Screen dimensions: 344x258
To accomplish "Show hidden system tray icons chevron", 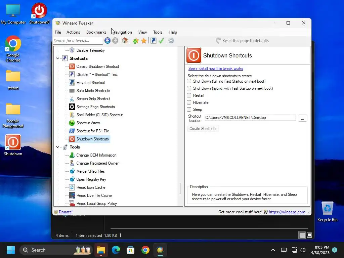I will pos(273,250).
